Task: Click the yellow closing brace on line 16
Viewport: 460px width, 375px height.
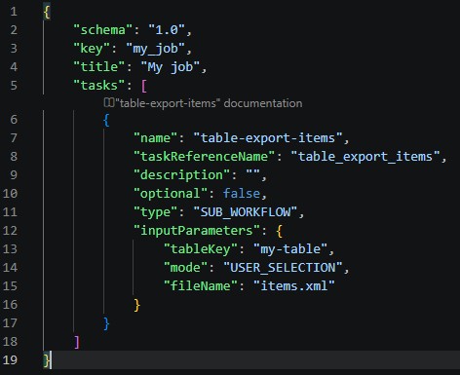Action: (136, 305)
